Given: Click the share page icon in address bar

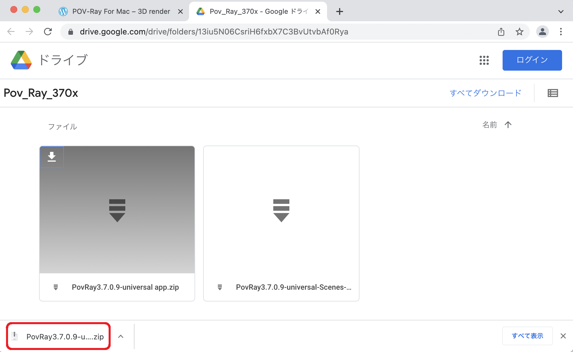Looking at the screenshot, I should click(501, 32).
